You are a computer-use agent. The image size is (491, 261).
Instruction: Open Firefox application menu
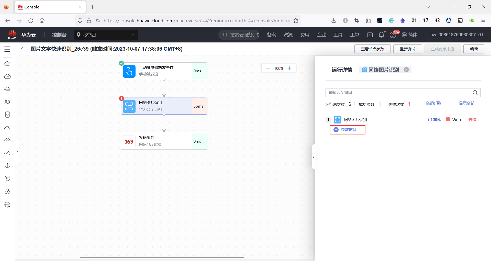coord(483,20)
